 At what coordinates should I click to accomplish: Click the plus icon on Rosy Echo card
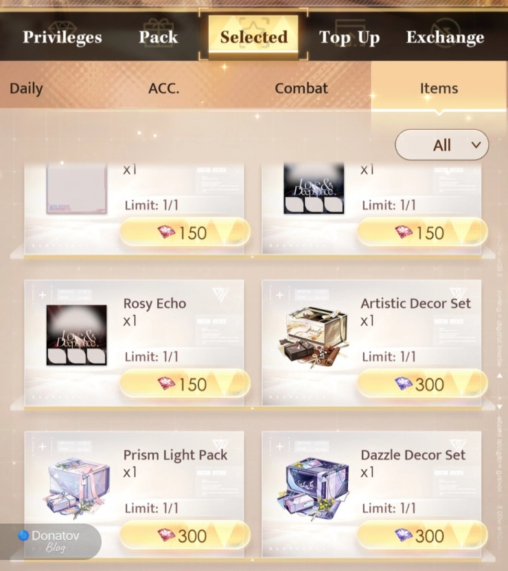43,295
